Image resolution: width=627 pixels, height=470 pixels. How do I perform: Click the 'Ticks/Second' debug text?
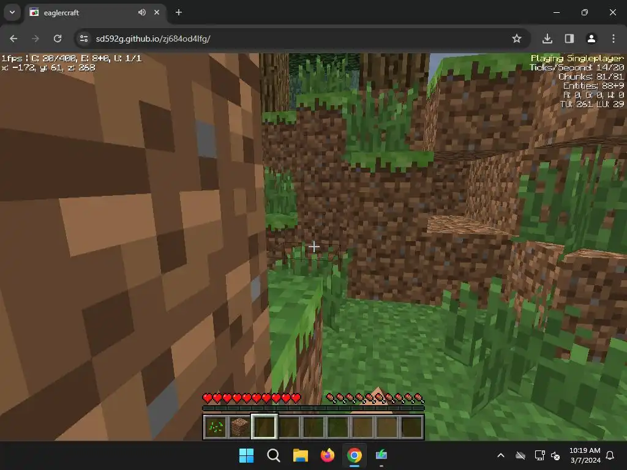(x=577, y=67)
